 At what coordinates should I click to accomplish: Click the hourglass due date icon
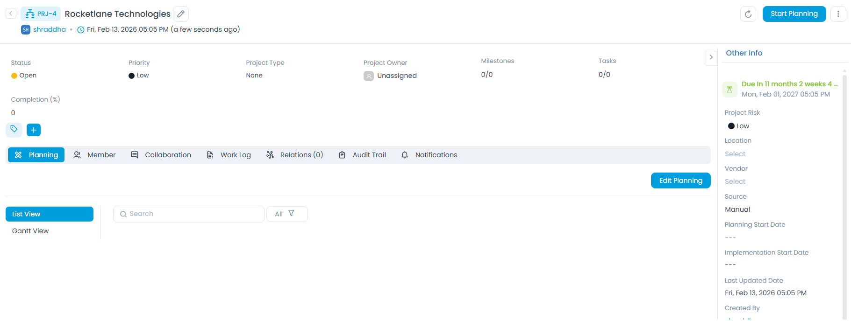tap(729, 89)
